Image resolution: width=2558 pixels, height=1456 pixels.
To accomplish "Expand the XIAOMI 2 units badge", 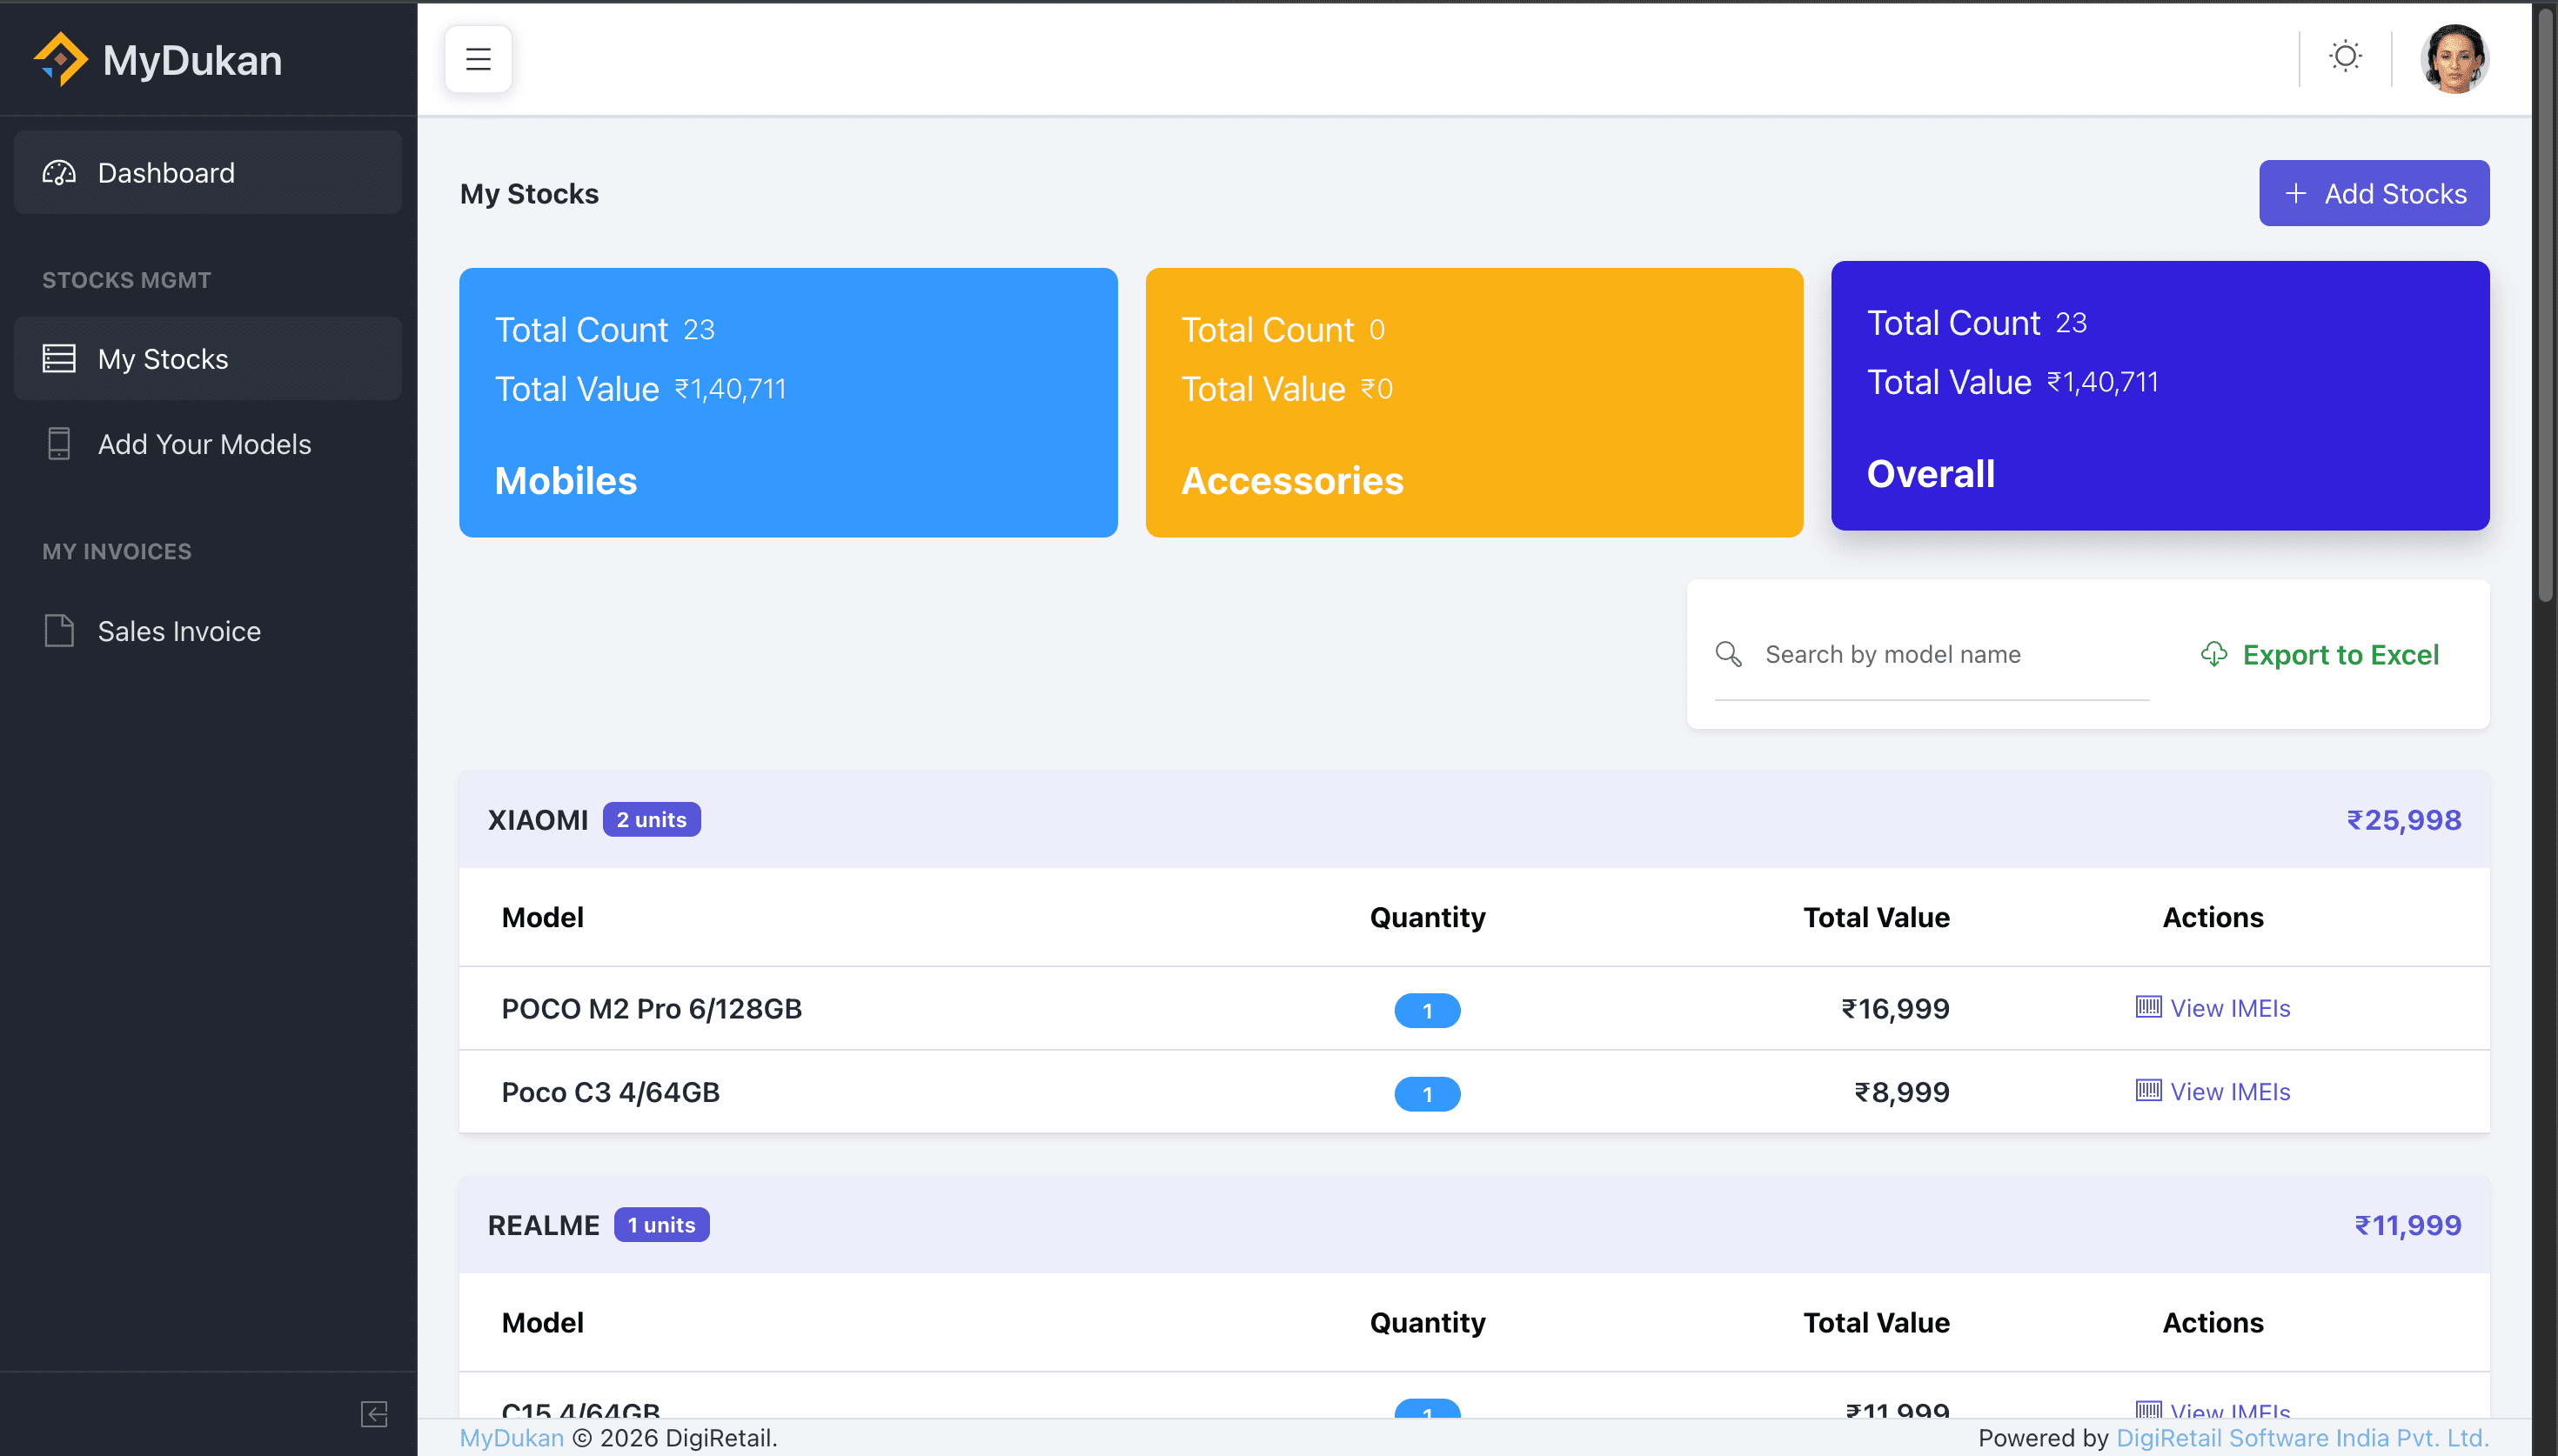I will coord(650,819).
